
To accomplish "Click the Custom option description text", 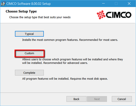I will click(72, 61).
